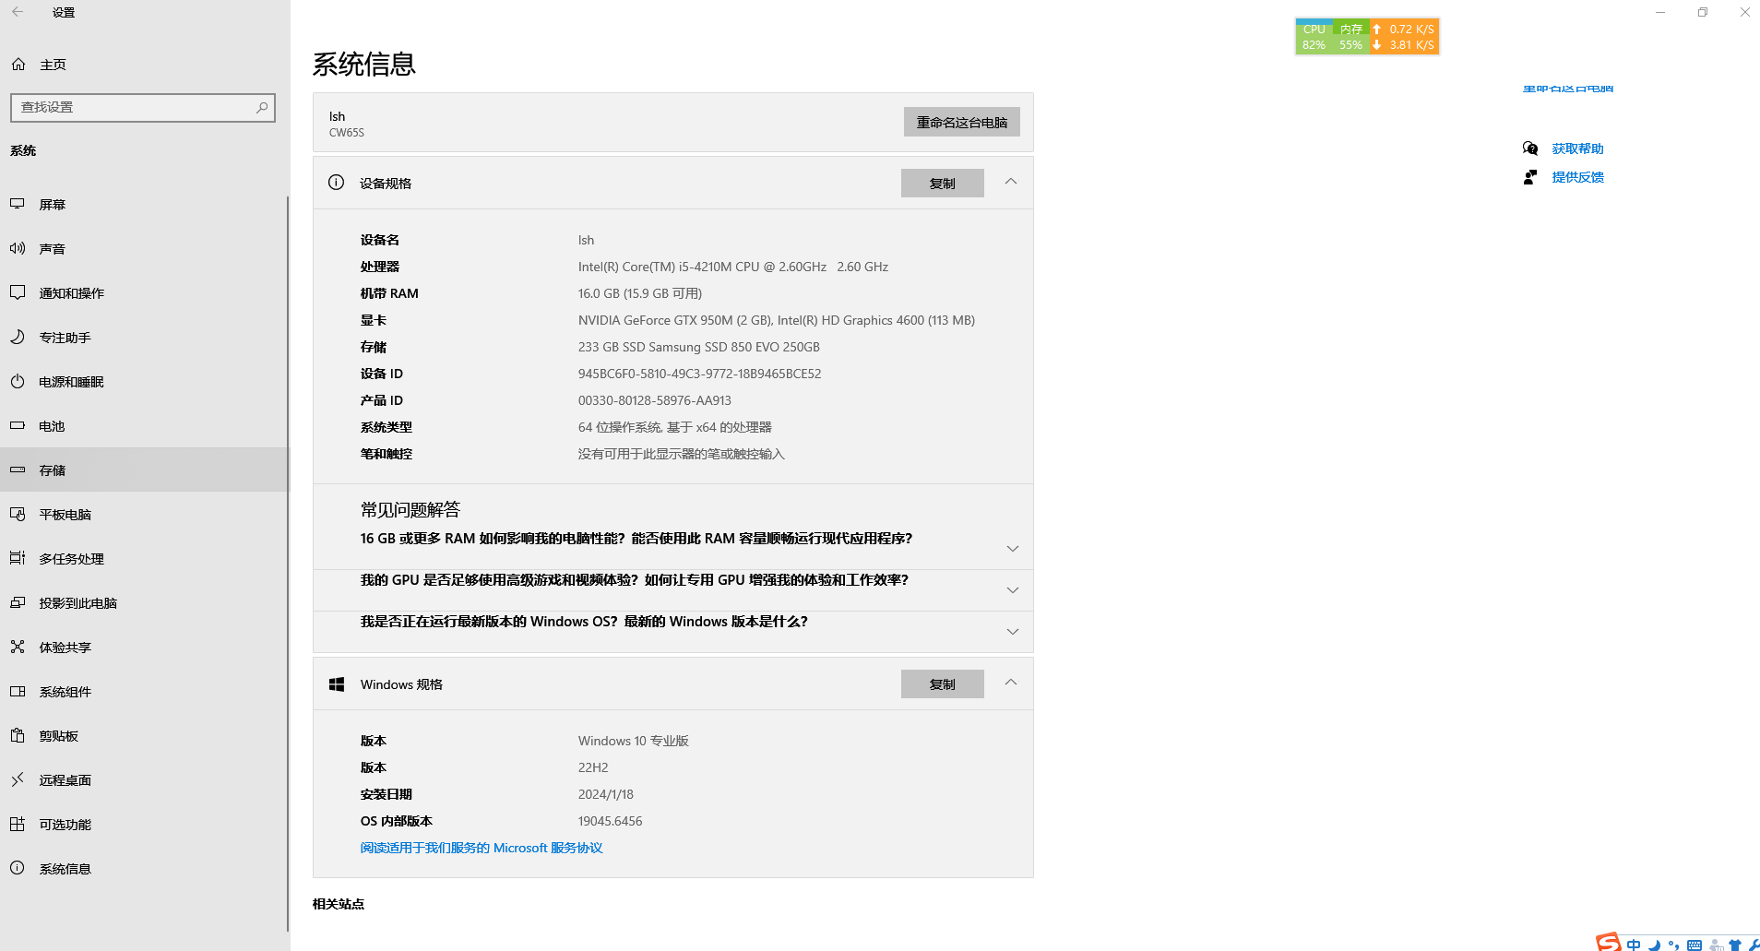This screenshot has width=1760, height=951.
Task: Click the 电源和睡眠 power icon
Action: (18, 381)
